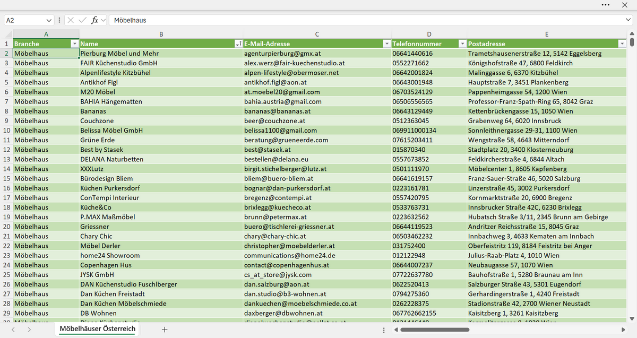Open the Postadresse filter dropdown
637x338 pixels.
(622, 44)
